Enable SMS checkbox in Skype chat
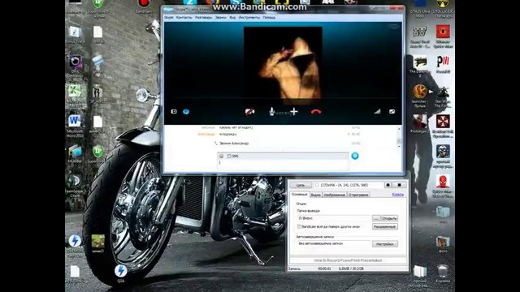 coord(229,156)
